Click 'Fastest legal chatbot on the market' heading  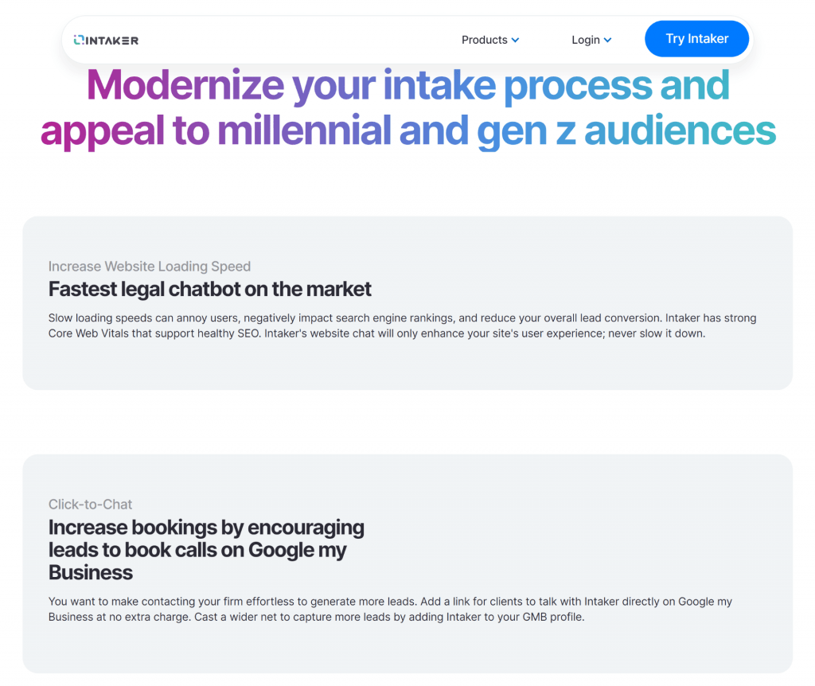210,289
